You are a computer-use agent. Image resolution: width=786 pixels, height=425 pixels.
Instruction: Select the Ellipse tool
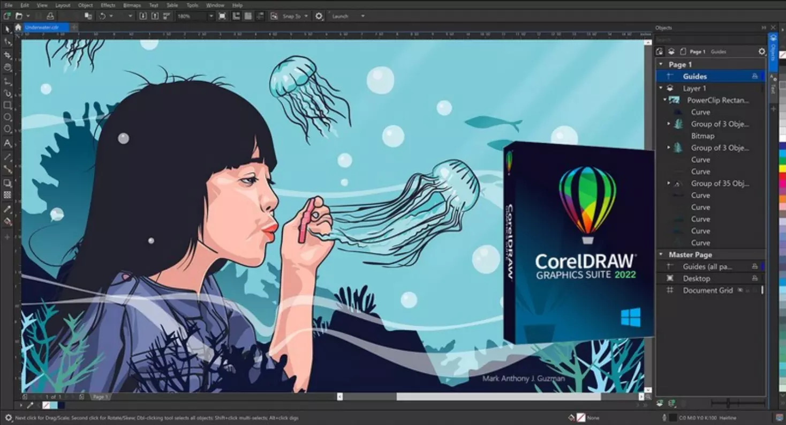(x=7, y=117)
